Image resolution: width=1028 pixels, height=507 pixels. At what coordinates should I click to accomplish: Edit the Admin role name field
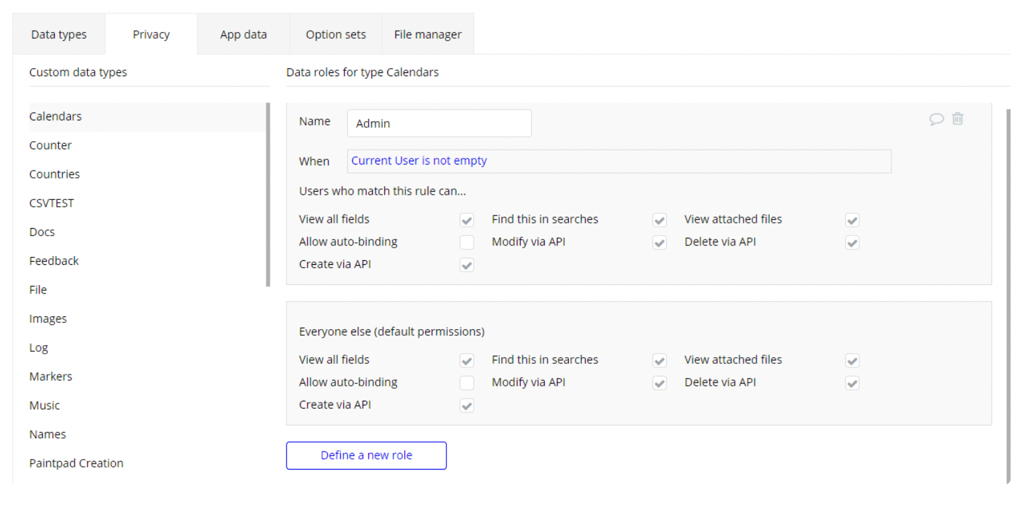(439, 124)
